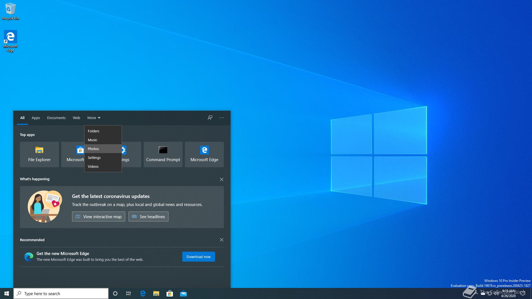Image resolution: width=532 pixels, height=299 pixels.
Task: Switch to the All search tab
Action: tap(22, 118)
